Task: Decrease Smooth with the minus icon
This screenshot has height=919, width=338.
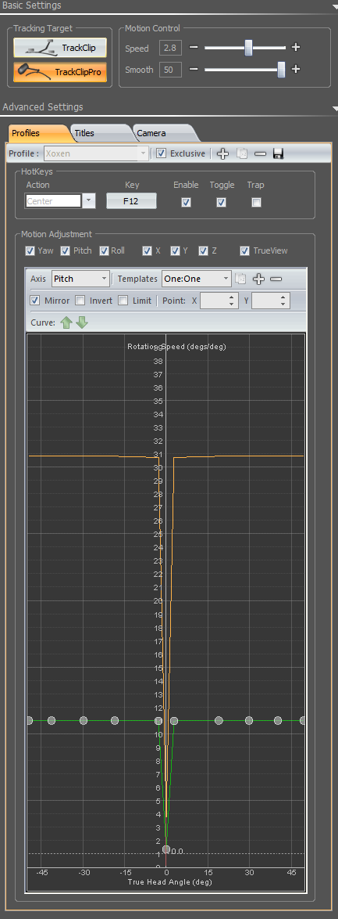Action: [194, 69]
